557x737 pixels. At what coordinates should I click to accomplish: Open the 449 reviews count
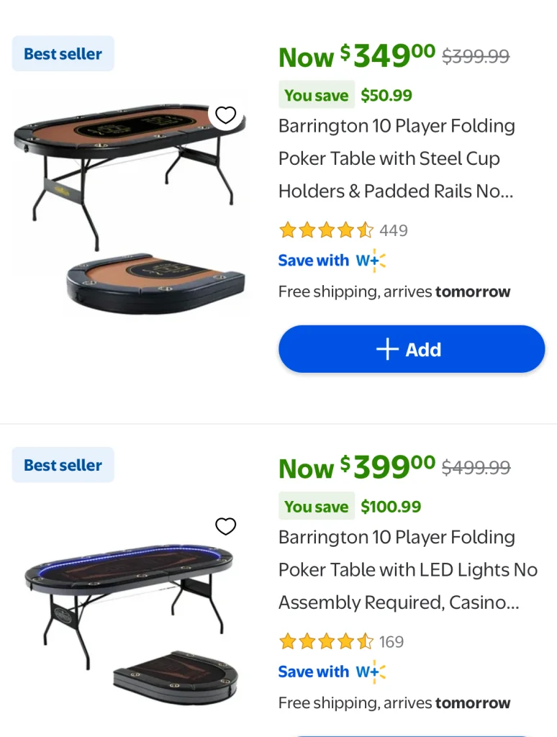click(x=394, y=230)
